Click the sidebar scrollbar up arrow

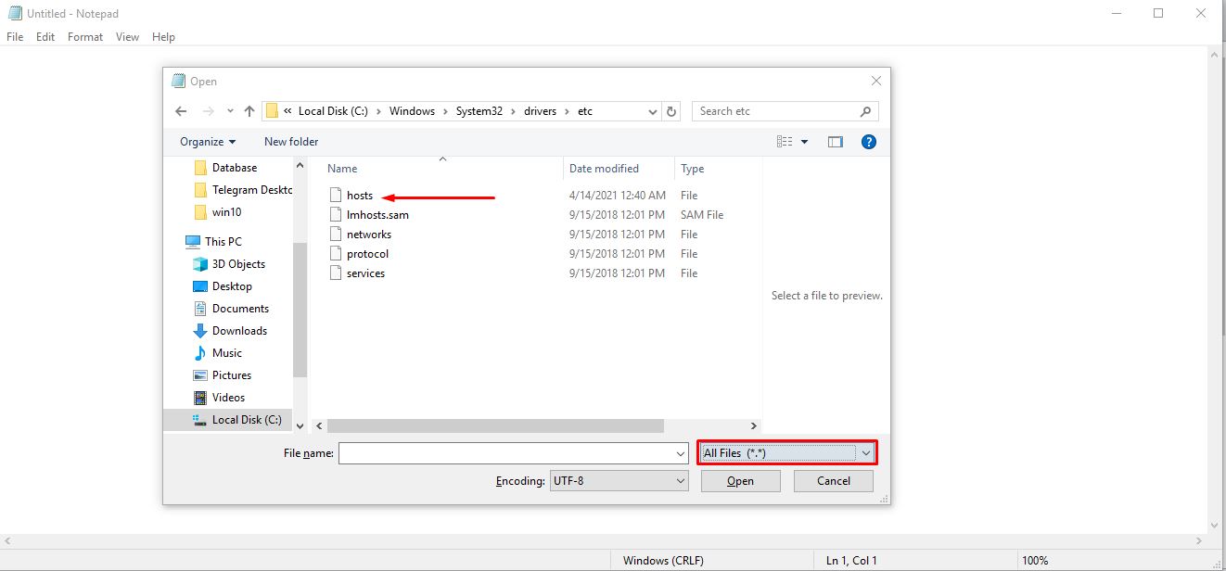click(x=300, y=165)
